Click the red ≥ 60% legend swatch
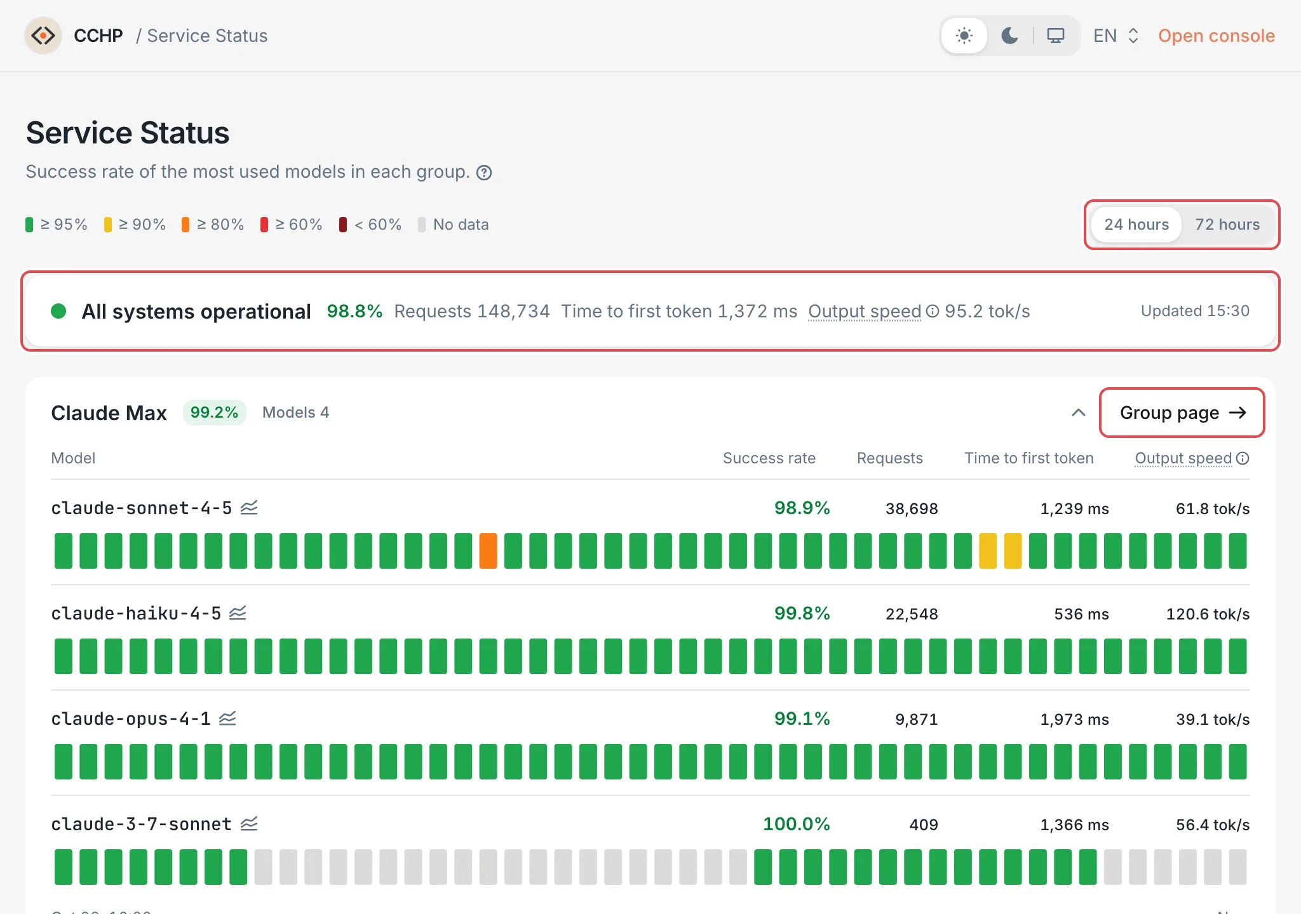Screen dimensions: 1301x914 pyautogui.click(x=264, y=225)
